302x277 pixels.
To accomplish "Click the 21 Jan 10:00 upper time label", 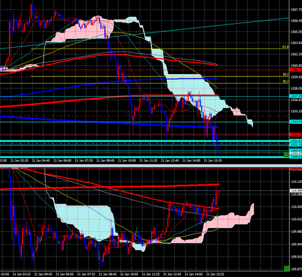I will pyautogui.click(x=126, y=161).
